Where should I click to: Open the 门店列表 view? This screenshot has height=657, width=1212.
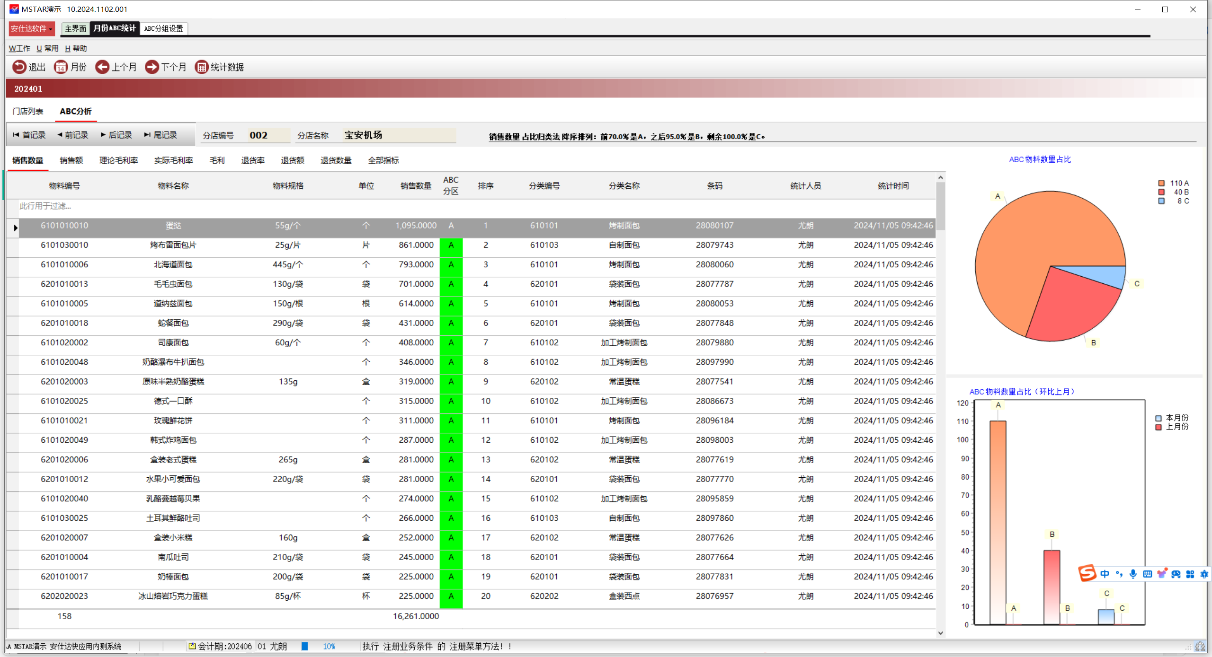click(28, 111)
